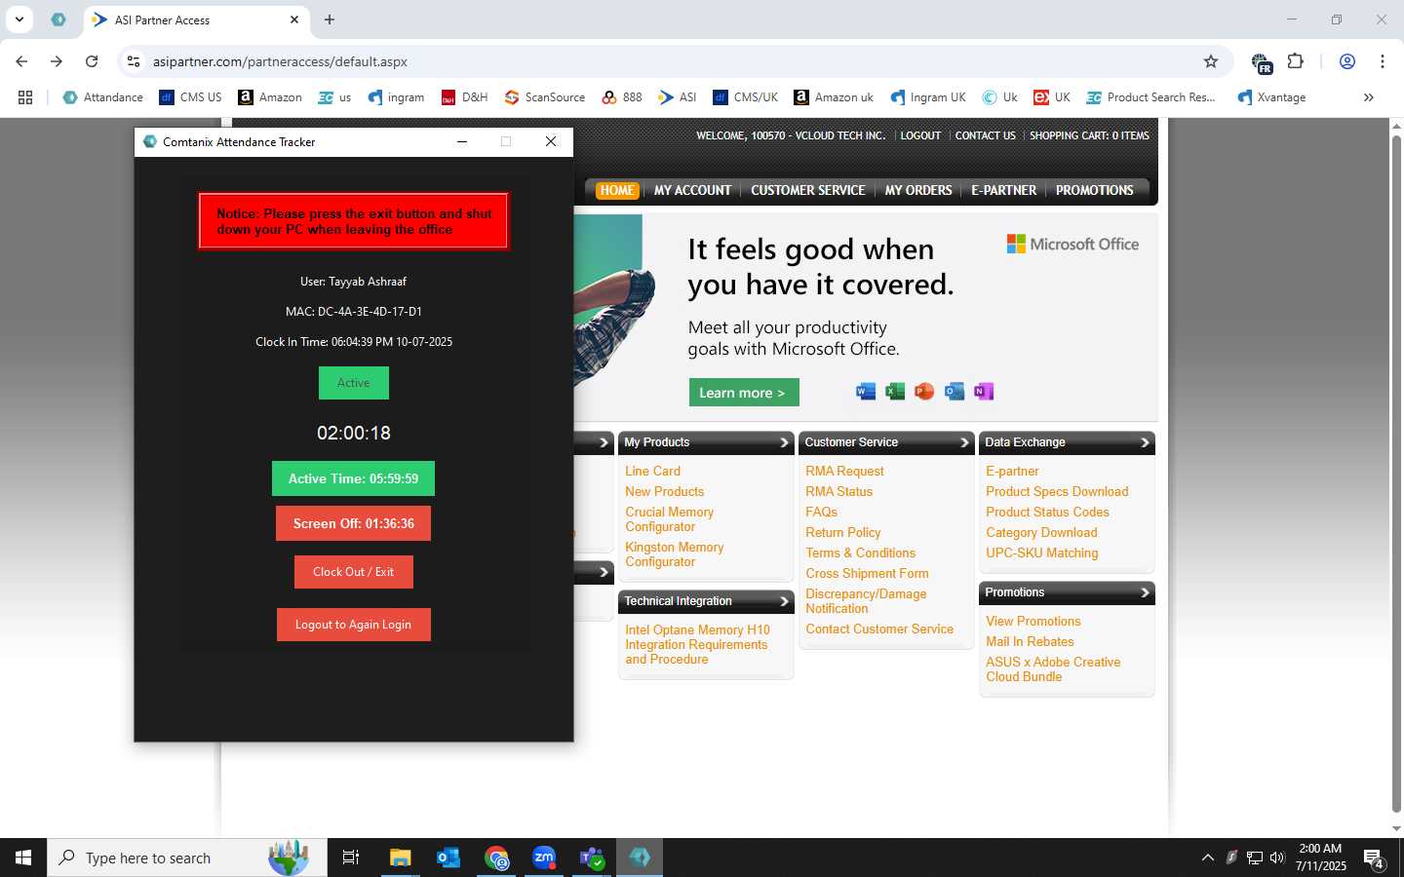The height and width of the screenshot is (877, 1404).
Task: Open the RMA Request link
Action: coord(844,471)
